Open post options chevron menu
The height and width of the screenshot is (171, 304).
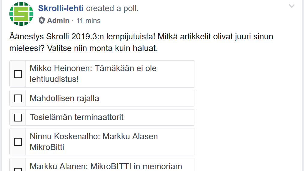[x=291, y=6]
